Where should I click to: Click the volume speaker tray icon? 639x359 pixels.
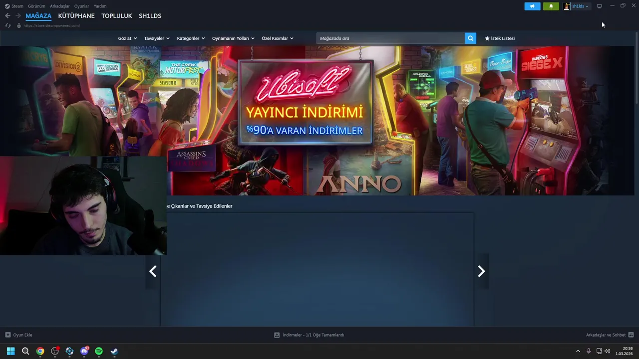pos(608,351)
